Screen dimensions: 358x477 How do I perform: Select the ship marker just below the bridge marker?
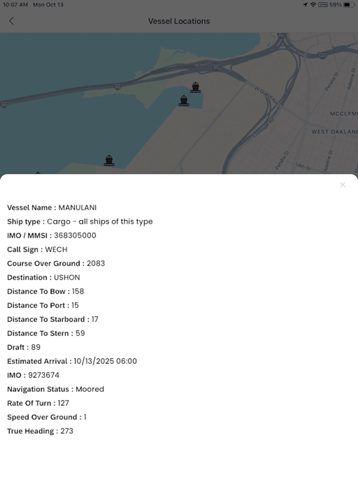pos(184,101)
